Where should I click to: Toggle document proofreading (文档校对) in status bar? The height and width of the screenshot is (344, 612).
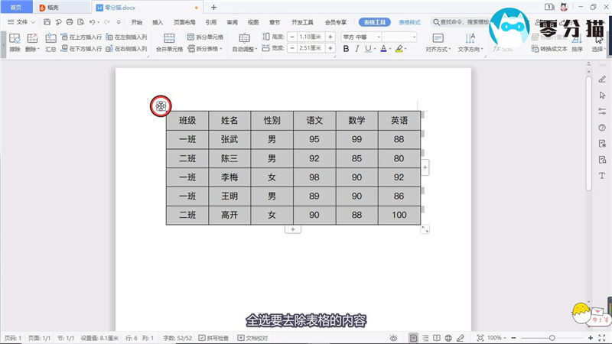pos(254,338)
